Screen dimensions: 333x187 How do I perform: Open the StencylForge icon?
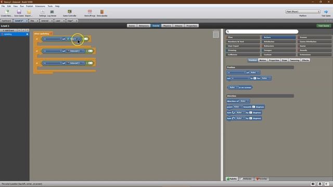[x=89, y=11]
